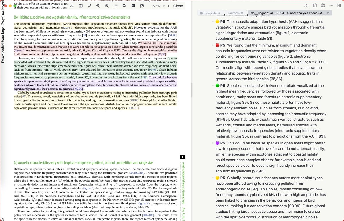
Task: Close the hls__Sagar et al. tab
Action: (328, 13)
